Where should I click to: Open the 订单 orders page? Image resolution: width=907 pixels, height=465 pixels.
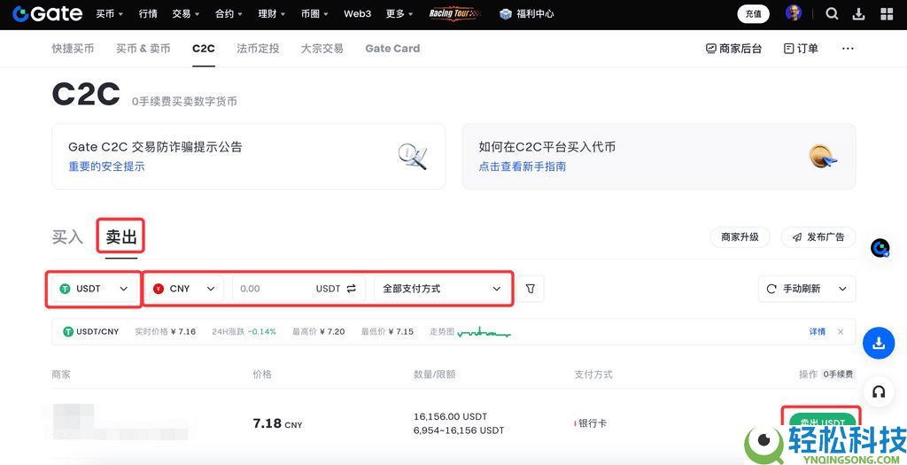coord(801,49)
